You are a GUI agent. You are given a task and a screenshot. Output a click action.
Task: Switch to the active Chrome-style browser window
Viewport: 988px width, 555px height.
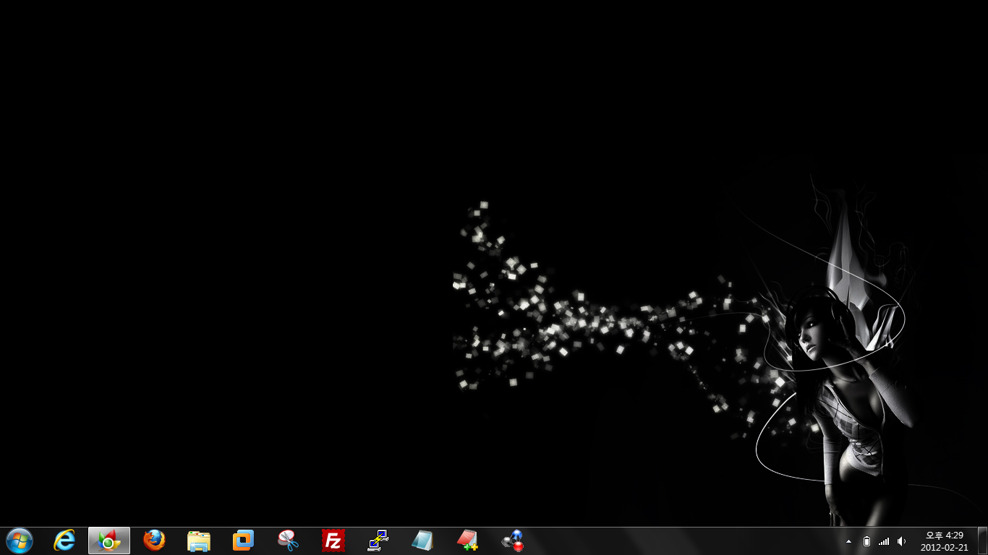point(109,541)
